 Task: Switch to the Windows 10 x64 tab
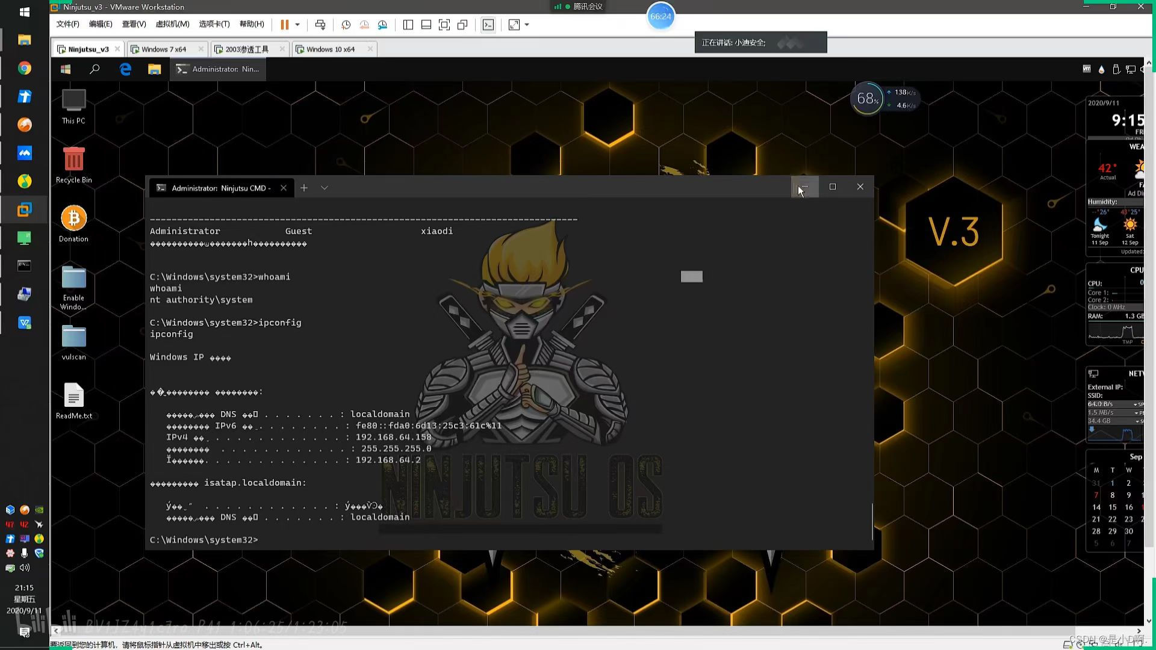coord(330,49)
